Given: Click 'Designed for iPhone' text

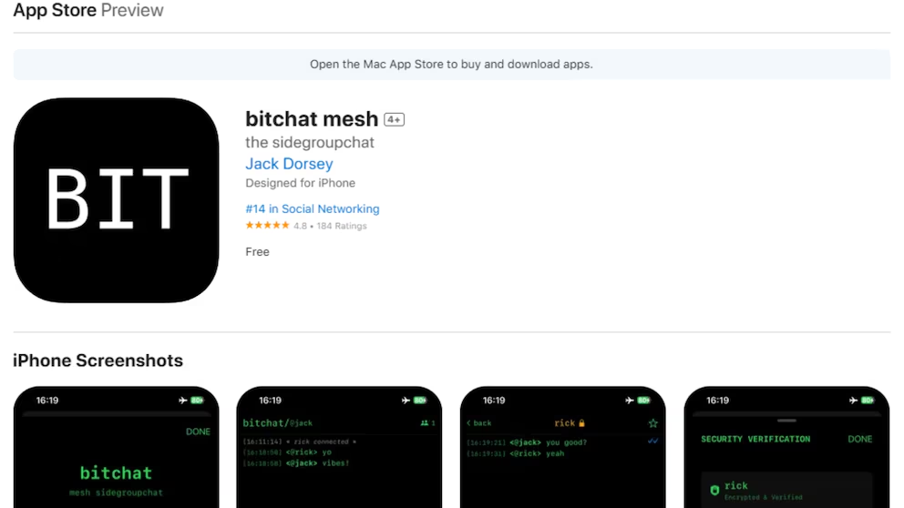Looking at the screenshot, I should click(301, 183).
